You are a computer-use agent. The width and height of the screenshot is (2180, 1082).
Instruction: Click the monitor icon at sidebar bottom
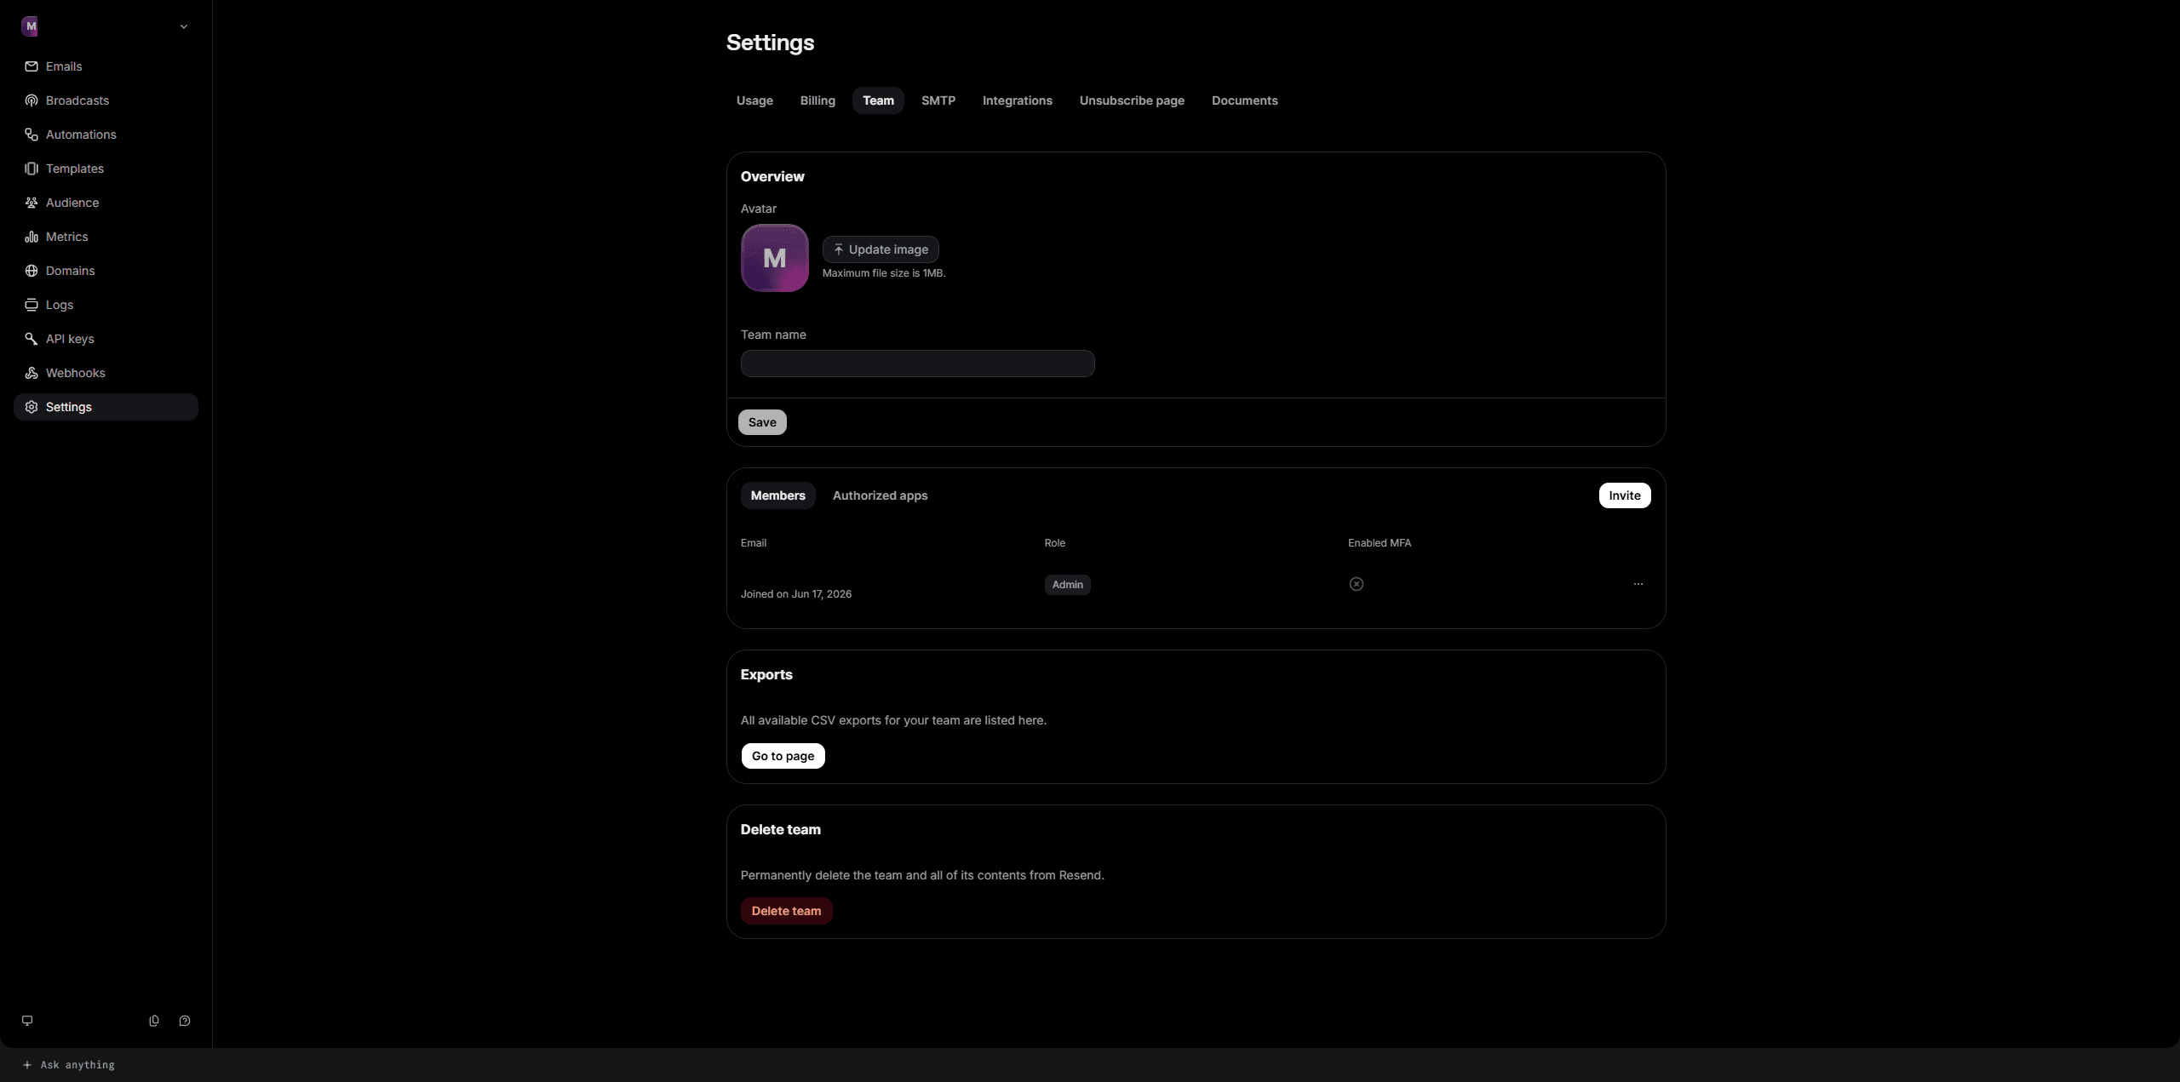[x=27, y=1021]
